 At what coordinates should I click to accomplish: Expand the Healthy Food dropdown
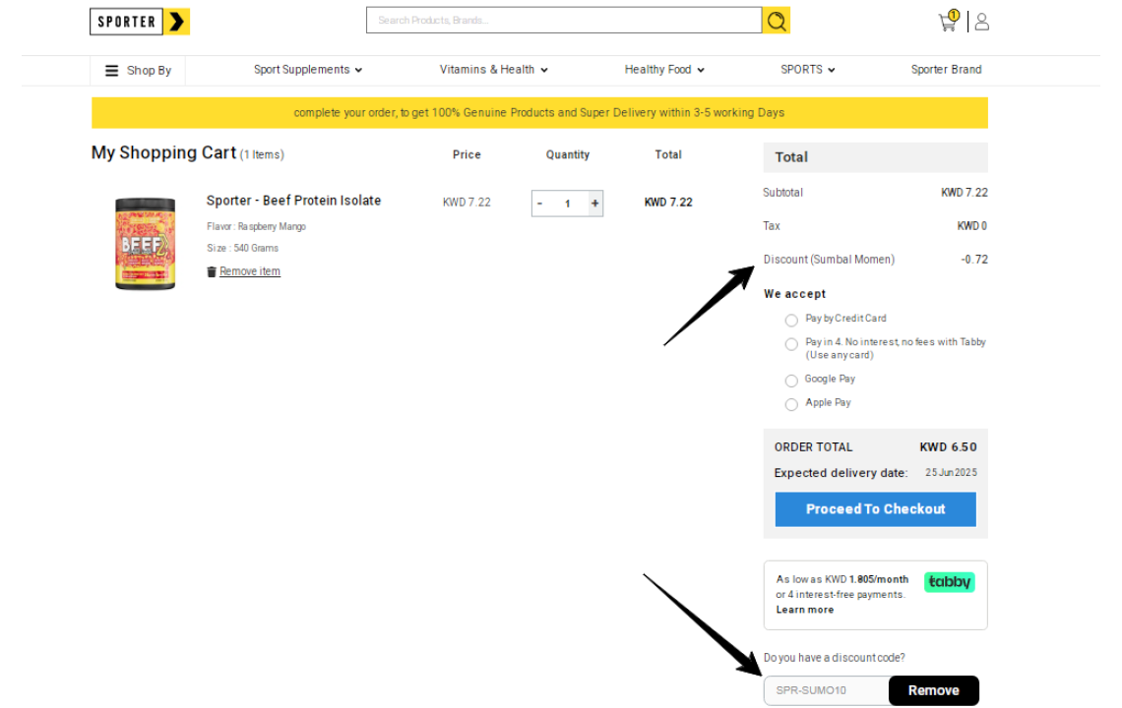point(664,70)
